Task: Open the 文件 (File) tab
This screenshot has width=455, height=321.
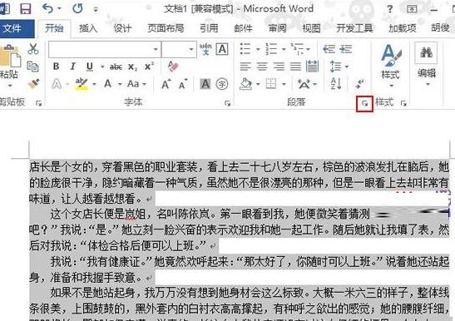Action: pos(12,28)
